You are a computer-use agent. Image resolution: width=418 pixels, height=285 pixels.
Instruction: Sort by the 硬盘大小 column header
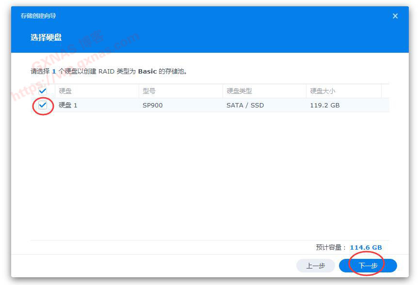pos(322,90)
